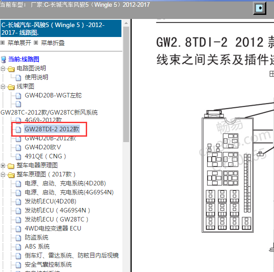Click the document icon beside 发动机ECU(4D20B)

[19, 202]
